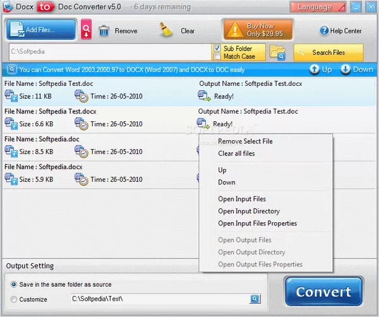
Task: Open the Help Center
Action: coord(340,30)
